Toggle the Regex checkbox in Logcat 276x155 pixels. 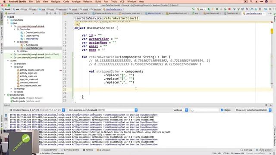point(222,110)
